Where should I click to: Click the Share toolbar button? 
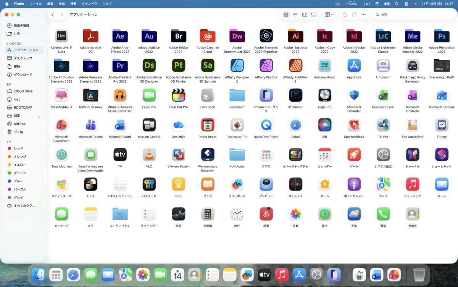pos(345,15)
